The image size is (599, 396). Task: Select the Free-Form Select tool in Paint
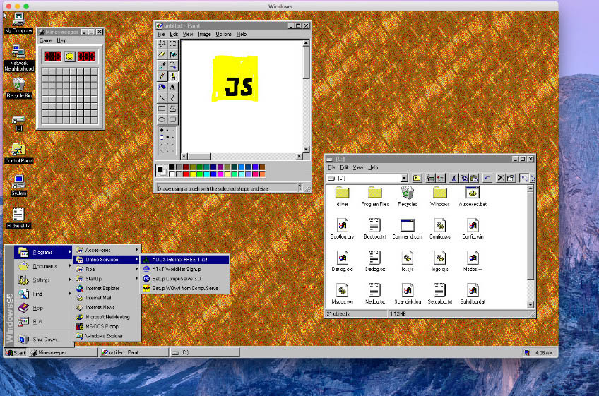[162, 44]
